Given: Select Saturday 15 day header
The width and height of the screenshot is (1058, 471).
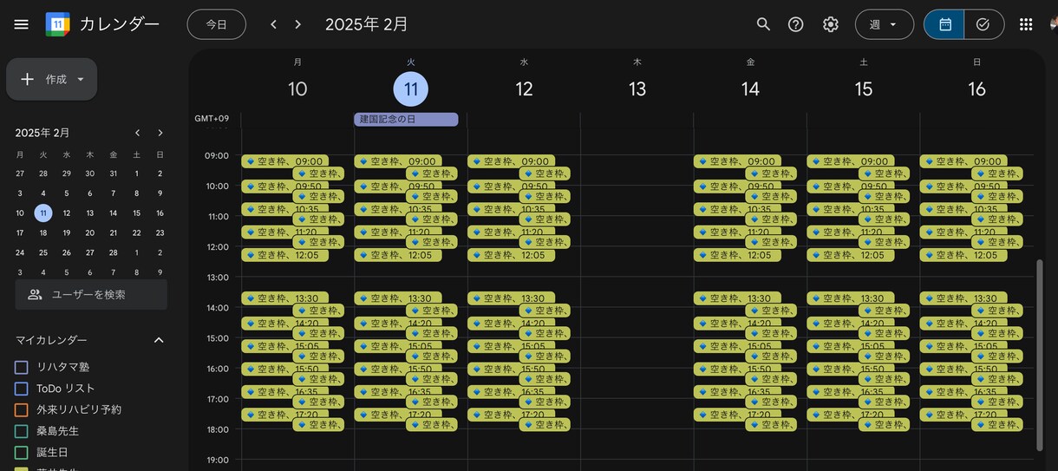Looking at the screenshot, I should click(x=864, y=88).
